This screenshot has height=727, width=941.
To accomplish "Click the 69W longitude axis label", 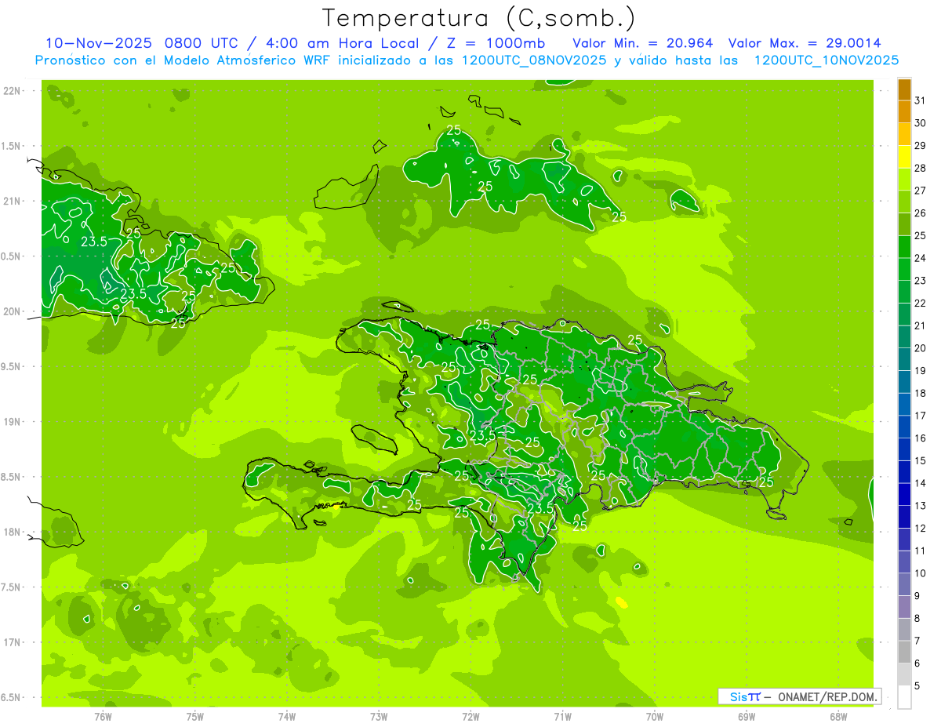I will [747, 716].
